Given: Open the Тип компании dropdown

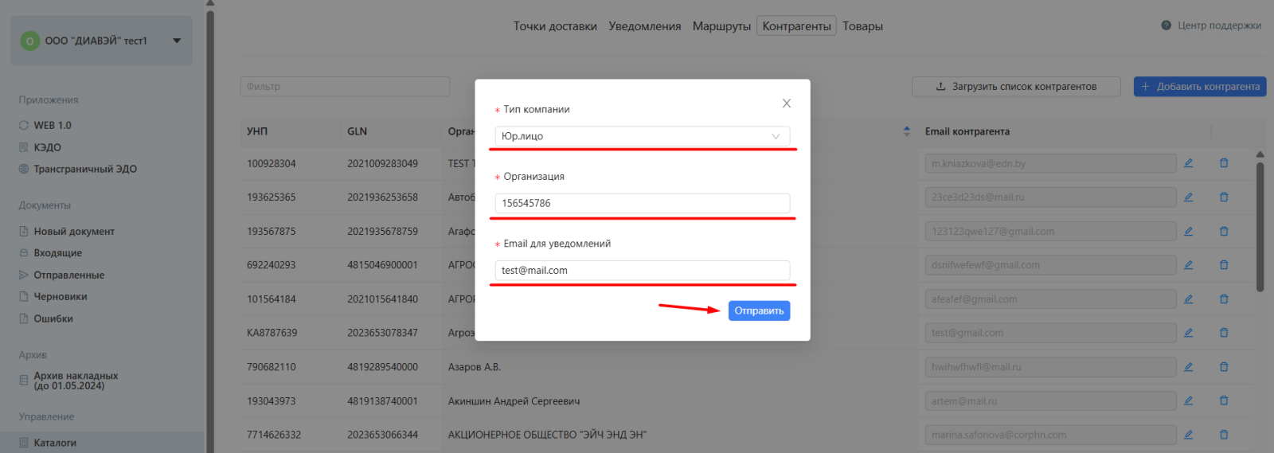Looking at the screenshot, I should point(642,136).
